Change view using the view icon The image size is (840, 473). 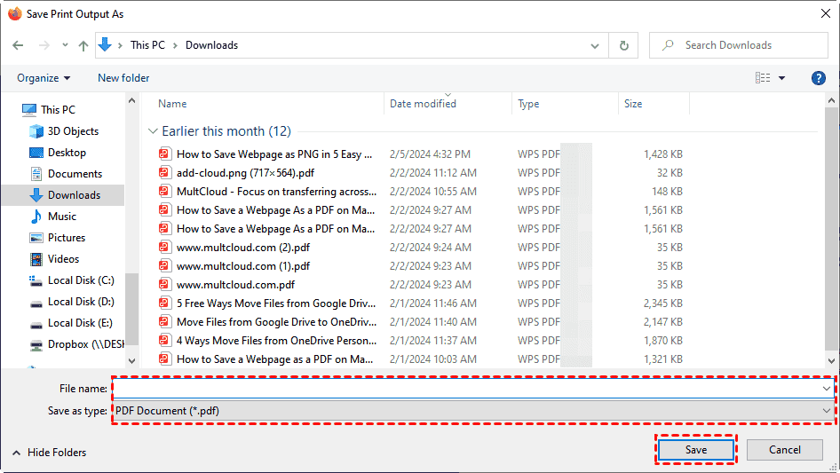(763, 78)
